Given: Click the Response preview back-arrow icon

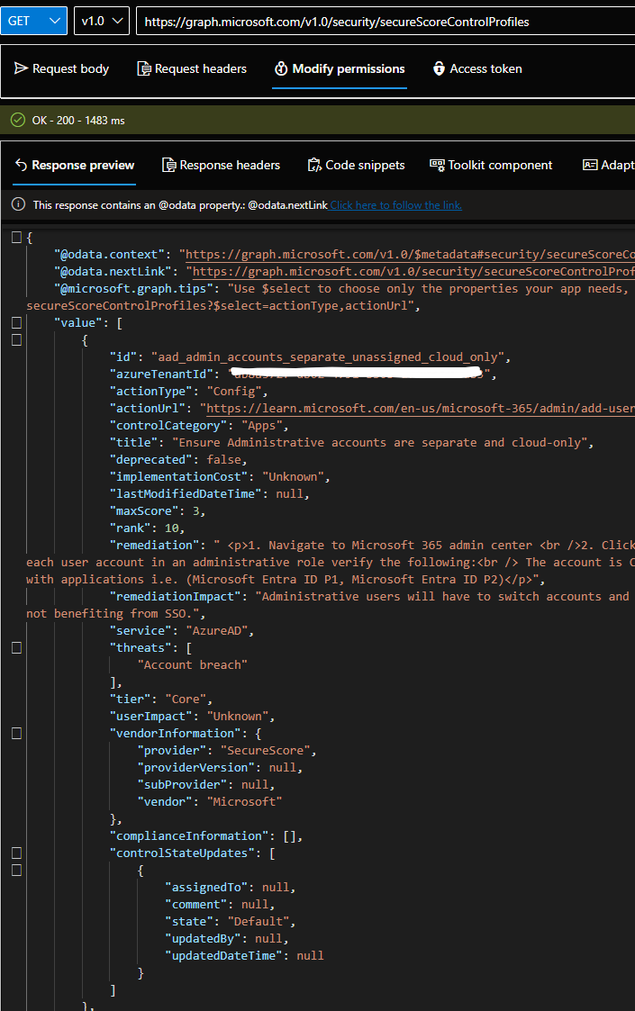Looking at the screenshot, I should [x=22, y=165].
